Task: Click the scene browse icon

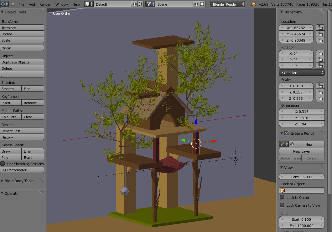Action: 150,4
